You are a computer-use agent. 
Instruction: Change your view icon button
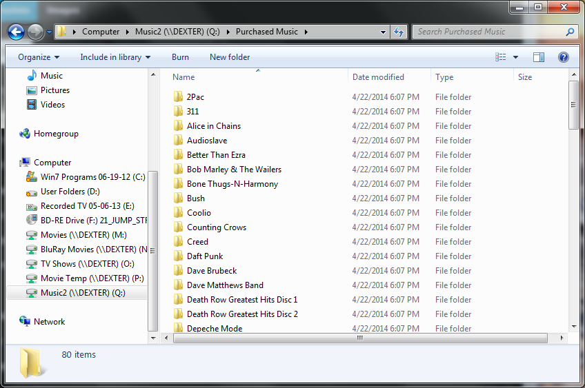(x=501, y=57)
